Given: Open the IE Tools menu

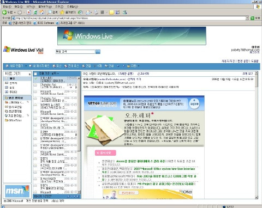Looking at the screenshot, I should (x=59, y=7).
